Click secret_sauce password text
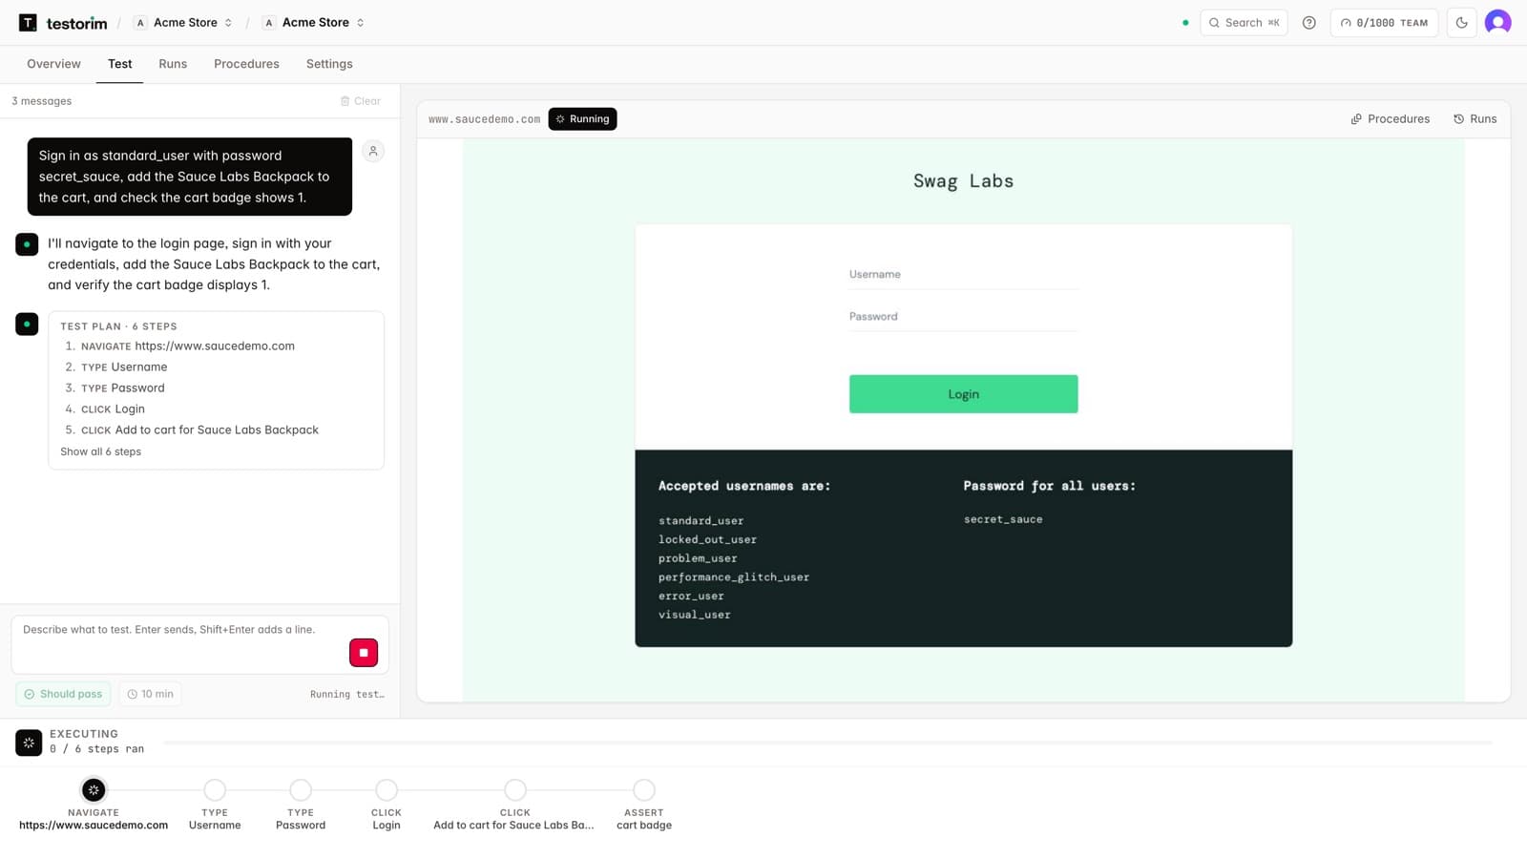The height and width of the screenshot is (859, 1527). [1003, 520]
